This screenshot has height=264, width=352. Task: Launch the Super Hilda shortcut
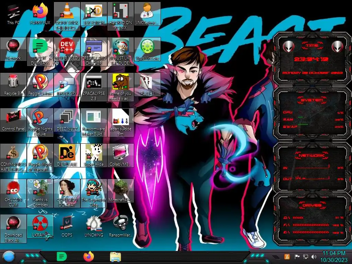coord(93,156)
